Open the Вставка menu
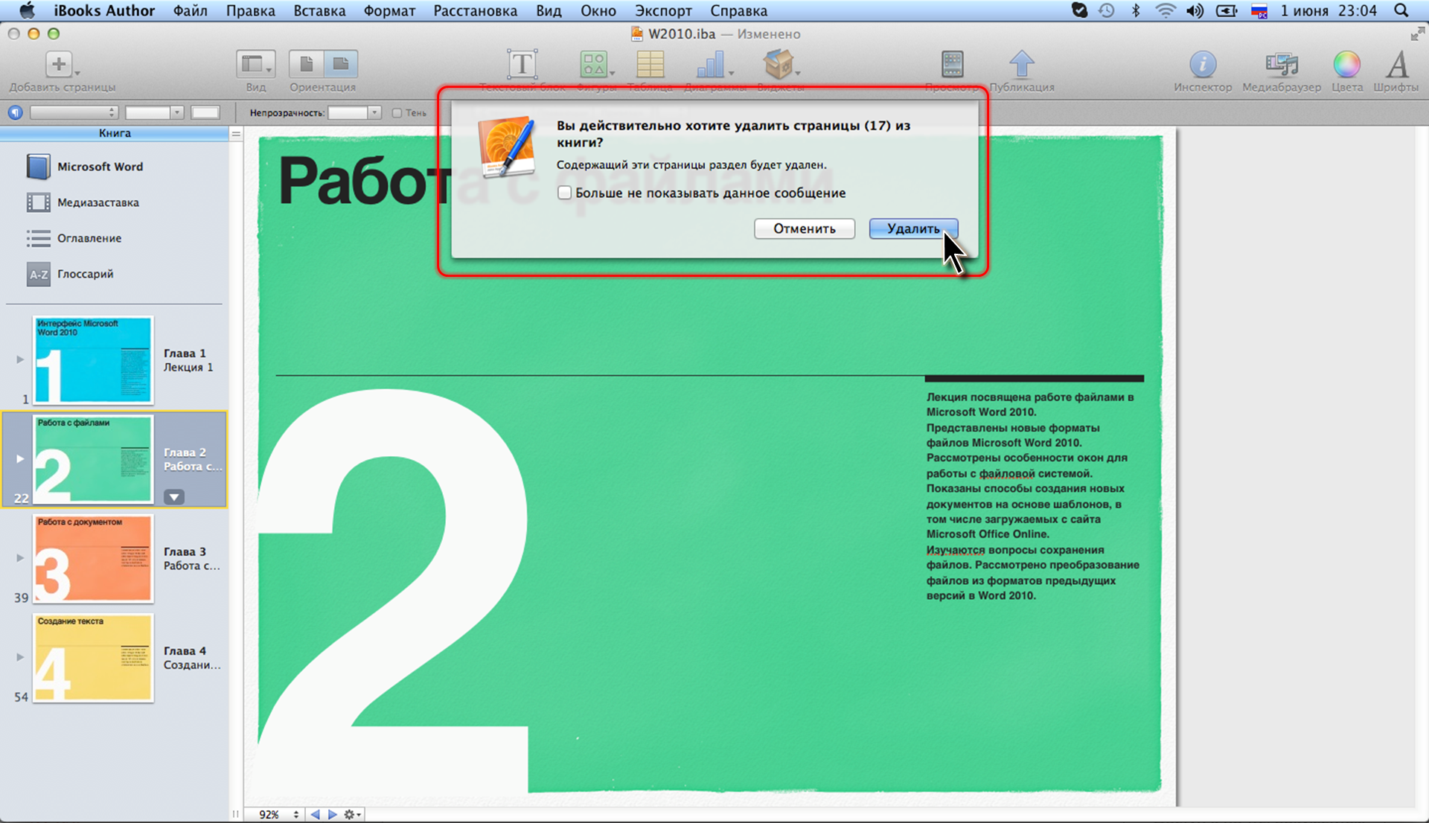 coord(319,10)
